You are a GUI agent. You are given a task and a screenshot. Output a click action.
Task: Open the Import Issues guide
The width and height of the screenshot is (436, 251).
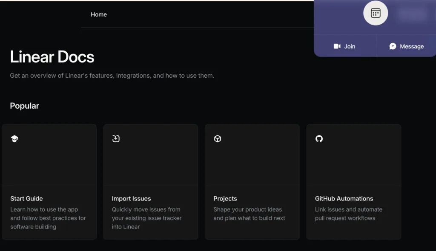click(150, 181)
